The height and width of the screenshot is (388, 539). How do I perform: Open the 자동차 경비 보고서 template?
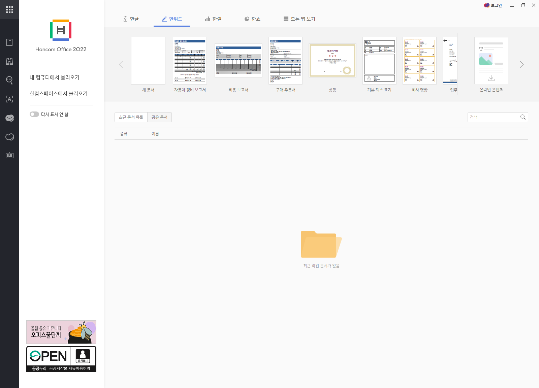(190, 64)
